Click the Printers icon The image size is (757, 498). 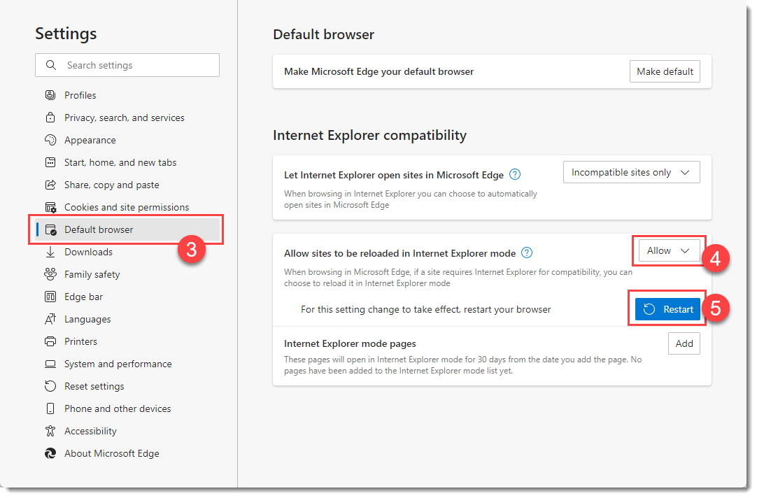coord(50,341)
